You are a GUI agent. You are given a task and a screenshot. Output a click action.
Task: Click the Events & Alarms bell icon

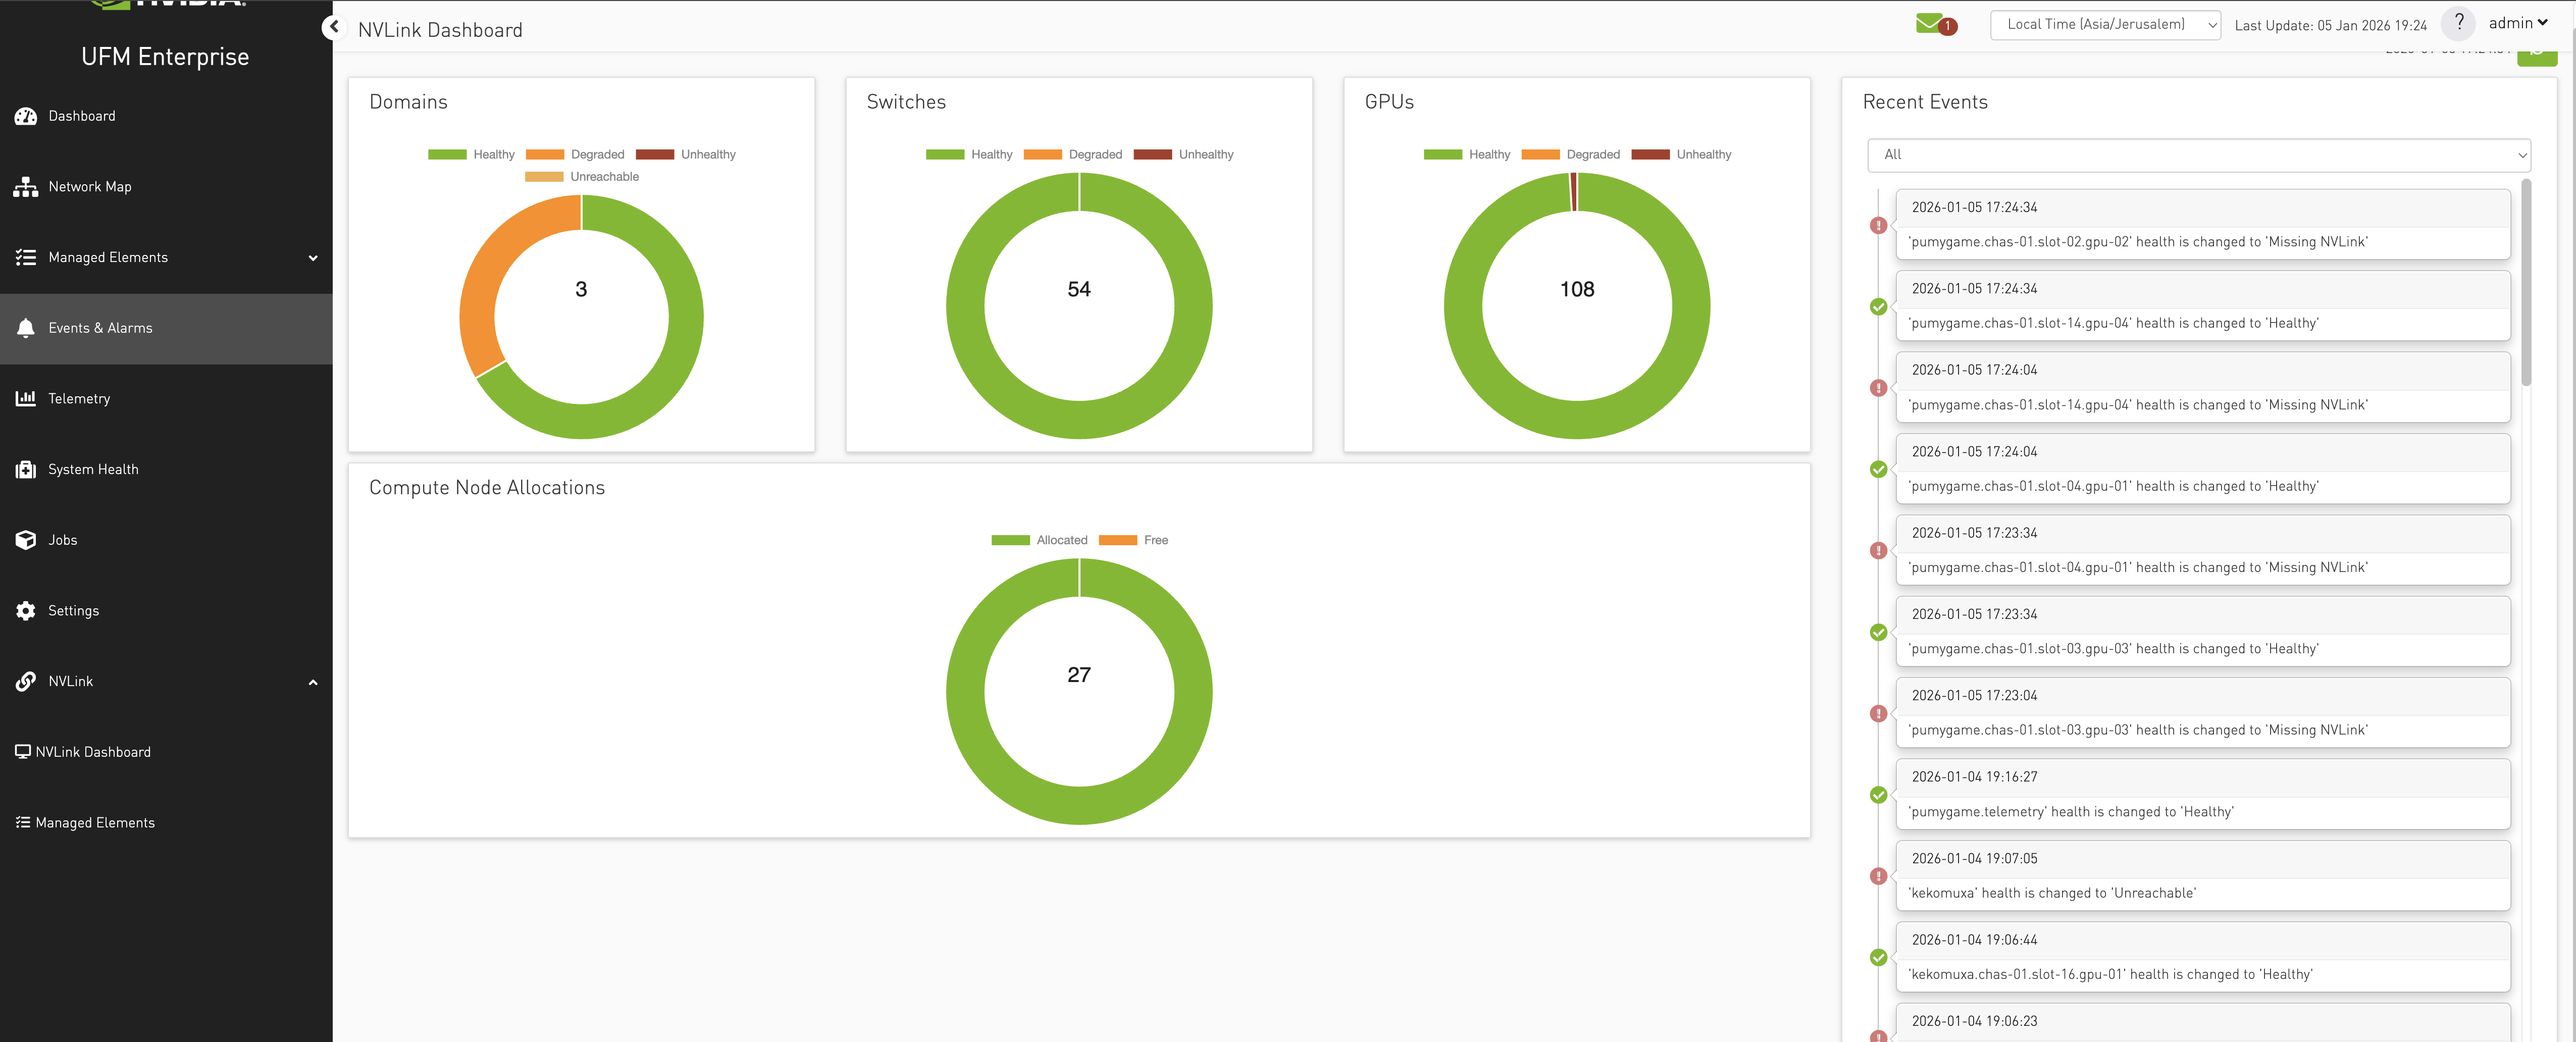pyautogui.click(x=26, y=328)
